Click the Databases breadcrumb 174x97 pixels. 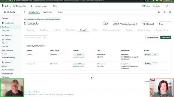(56, 19)
